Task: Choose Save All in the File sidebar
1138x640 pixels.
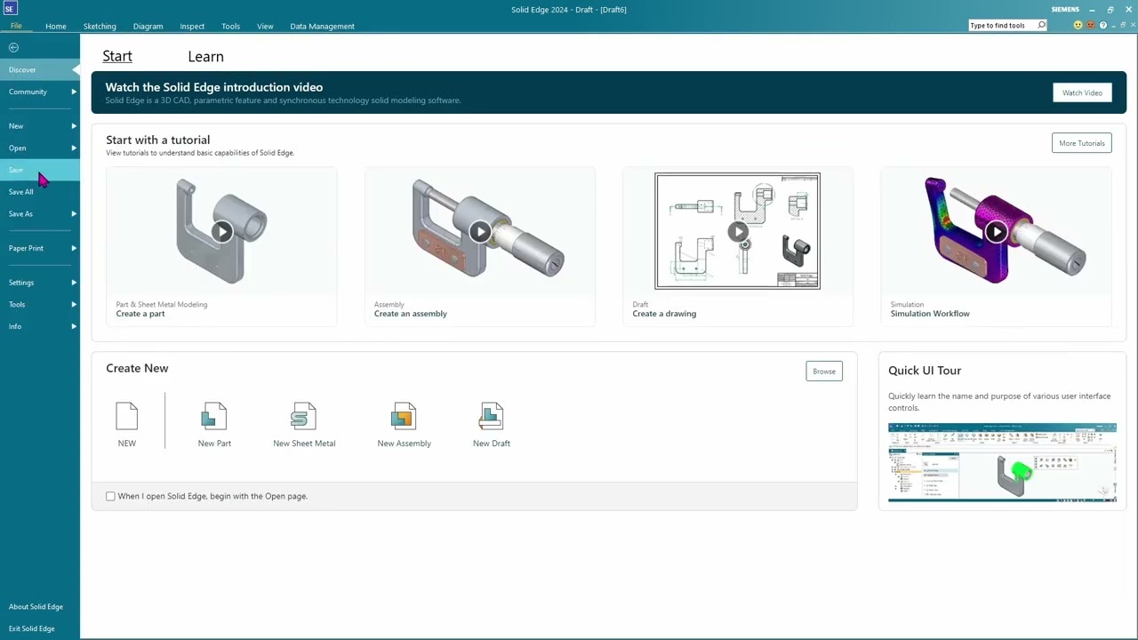Action: tap(40, 192)
